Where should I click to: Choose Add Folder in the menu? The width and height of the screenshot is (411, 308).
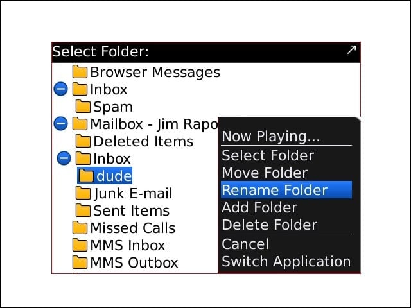(x=286, y=207)
